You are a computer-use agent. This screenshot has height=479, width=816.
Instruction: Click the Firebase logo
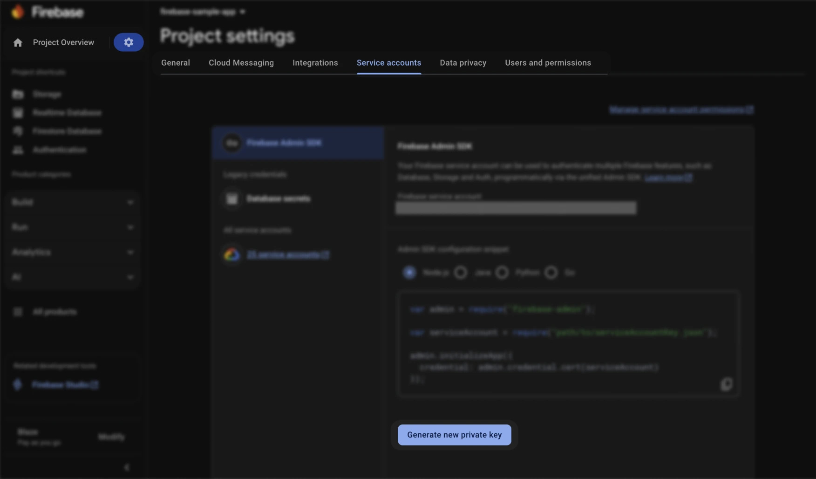(47, 12)
